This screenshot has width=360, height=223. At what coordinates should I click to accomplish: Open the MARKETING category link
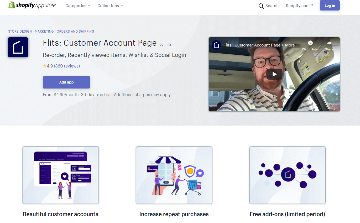pyautogui.click(x=44, y=32)
